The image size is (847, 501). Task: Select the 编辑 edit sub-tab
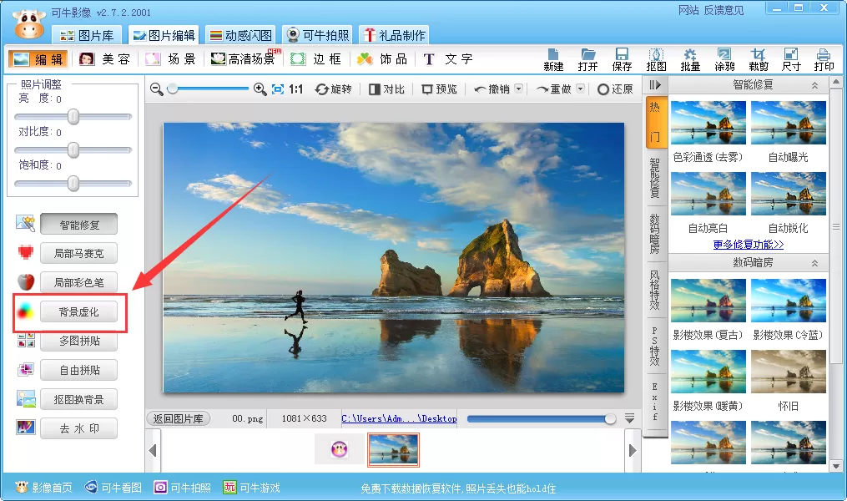pos(38,59)
